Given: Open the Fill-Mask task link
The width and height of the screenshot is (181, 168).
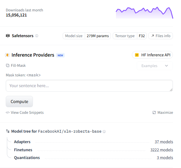Looking at the screenshot, I should (x=16, y=66).
